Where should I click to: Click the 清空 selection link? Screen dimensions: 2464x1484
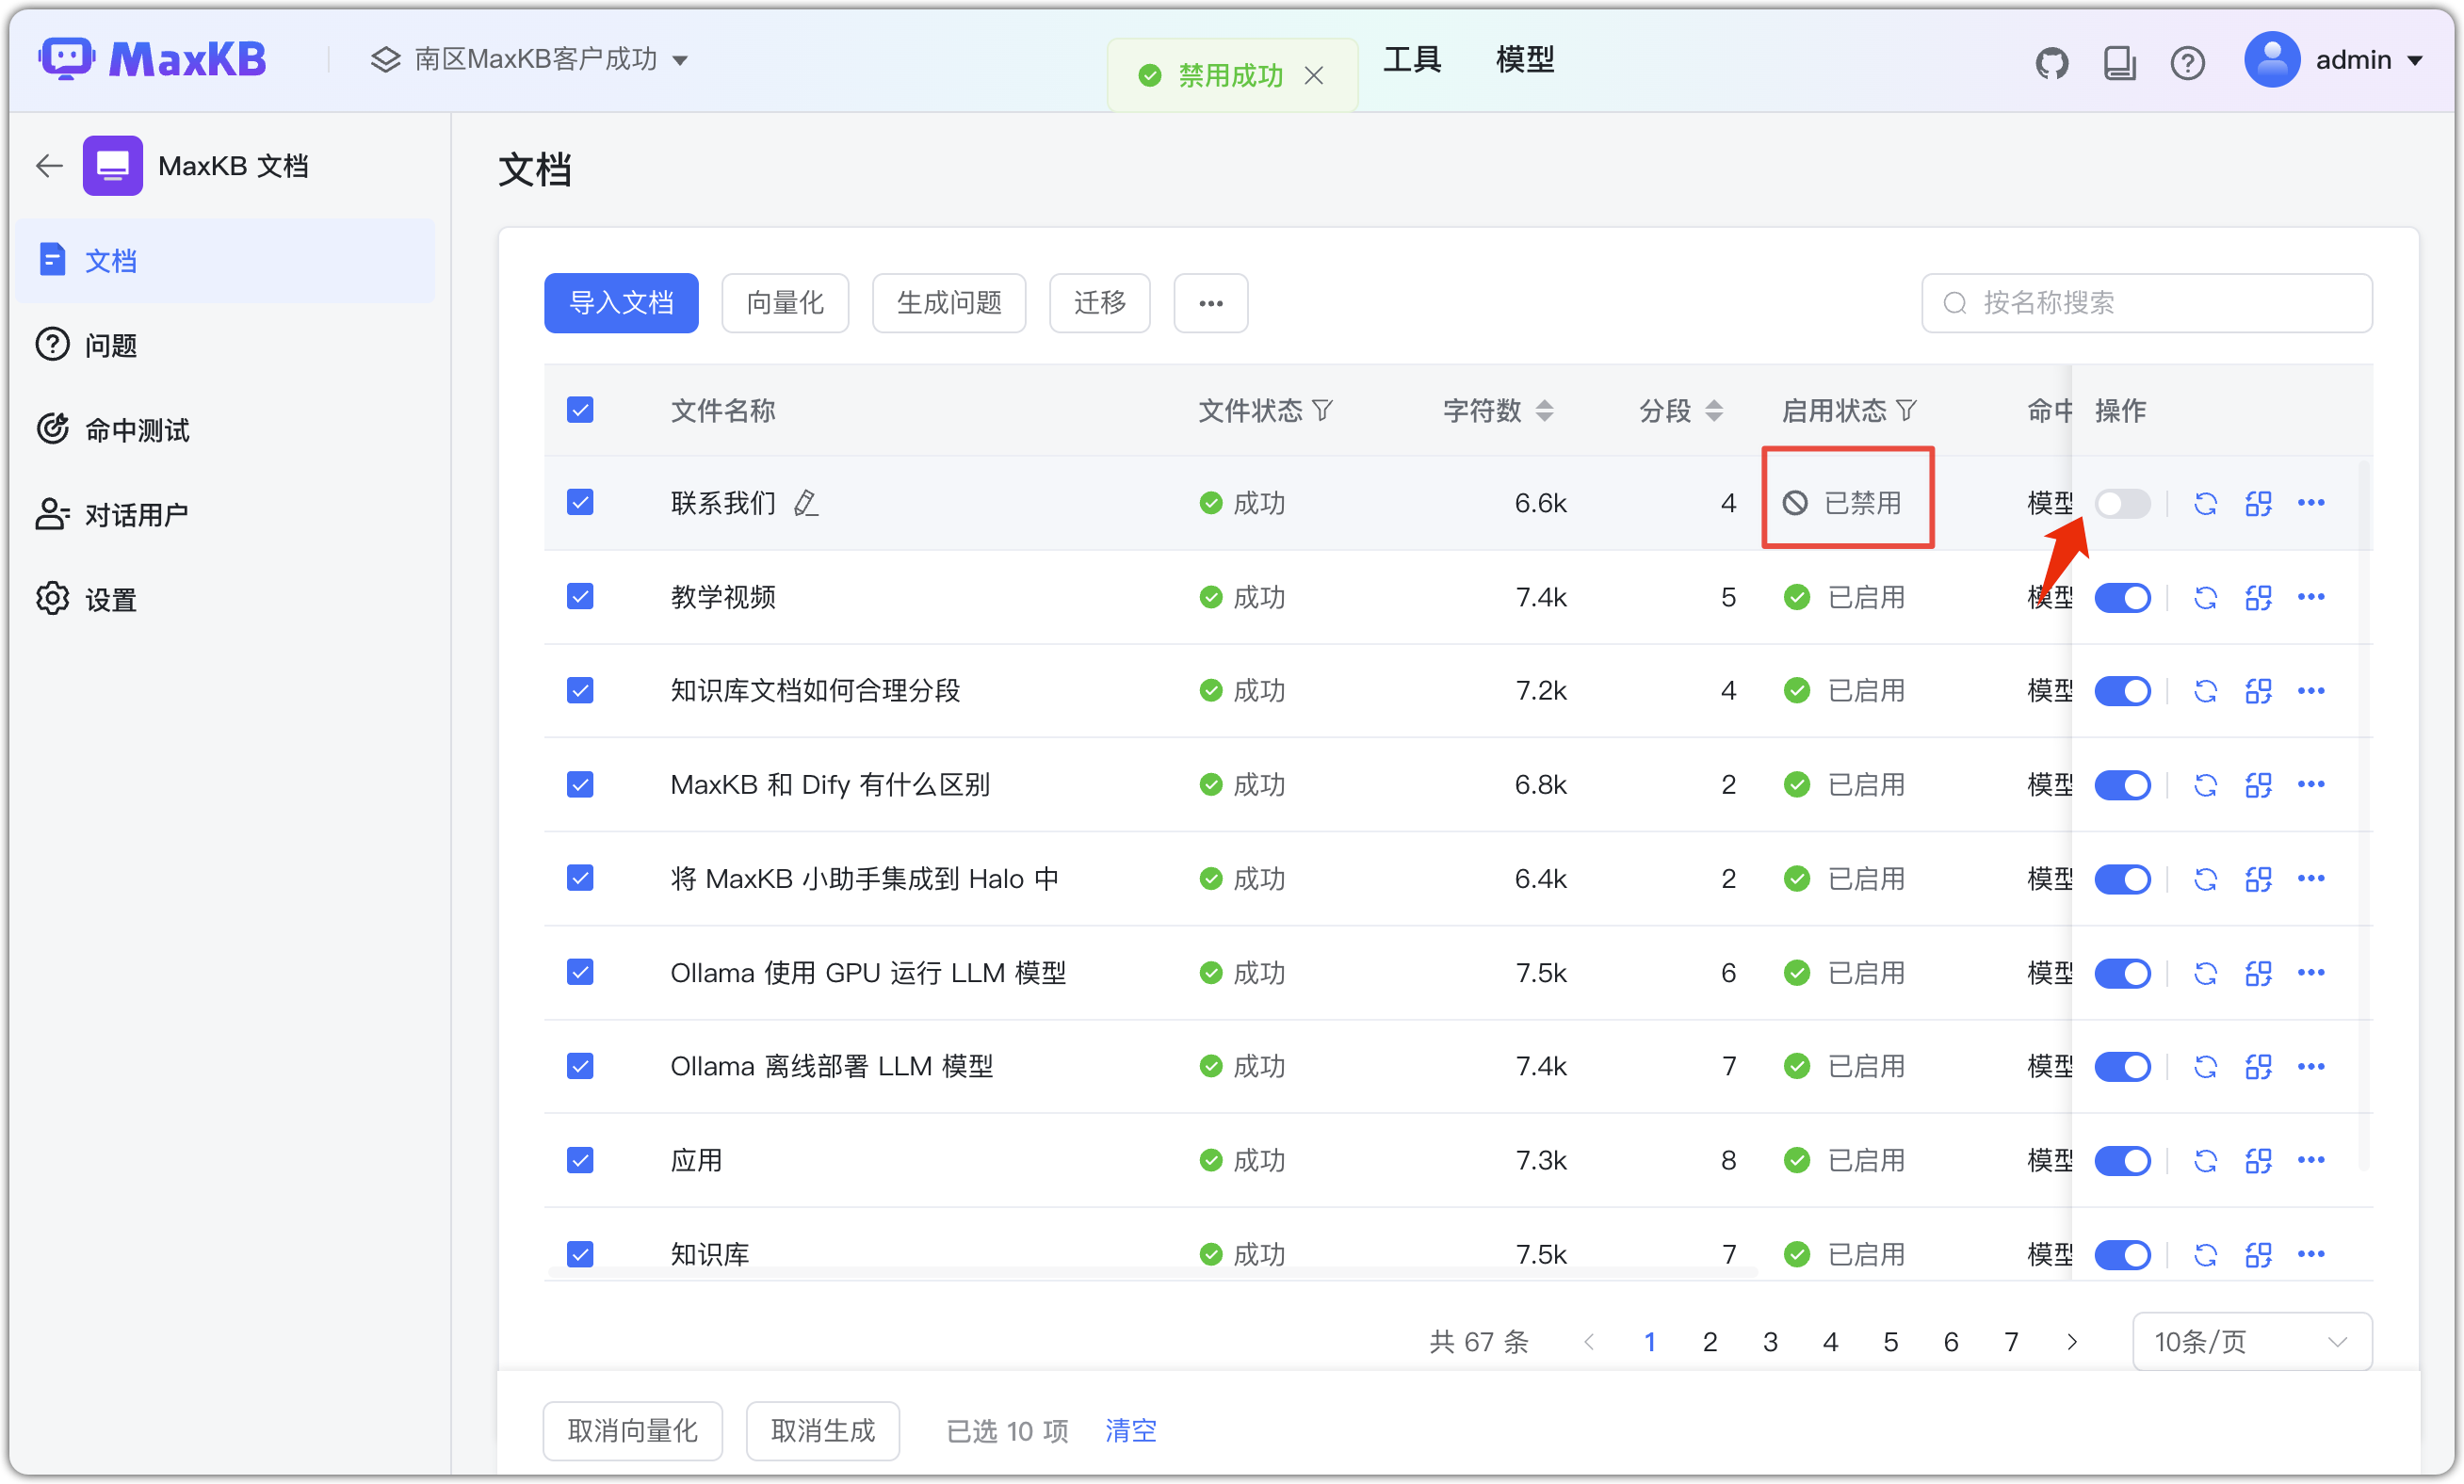click(1130, 1431)
